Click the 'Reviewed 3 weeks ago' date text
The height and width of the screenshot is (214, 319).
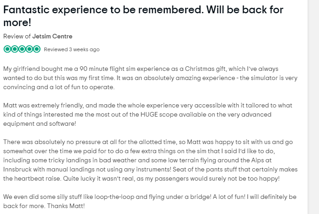pyautogui.click(x=71, y=49)
